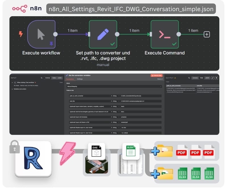Viewport: 227px width, 192px height.
Task: Click the path_to_revit_converter column header in OUTPUT table
Action: [181, 86]
